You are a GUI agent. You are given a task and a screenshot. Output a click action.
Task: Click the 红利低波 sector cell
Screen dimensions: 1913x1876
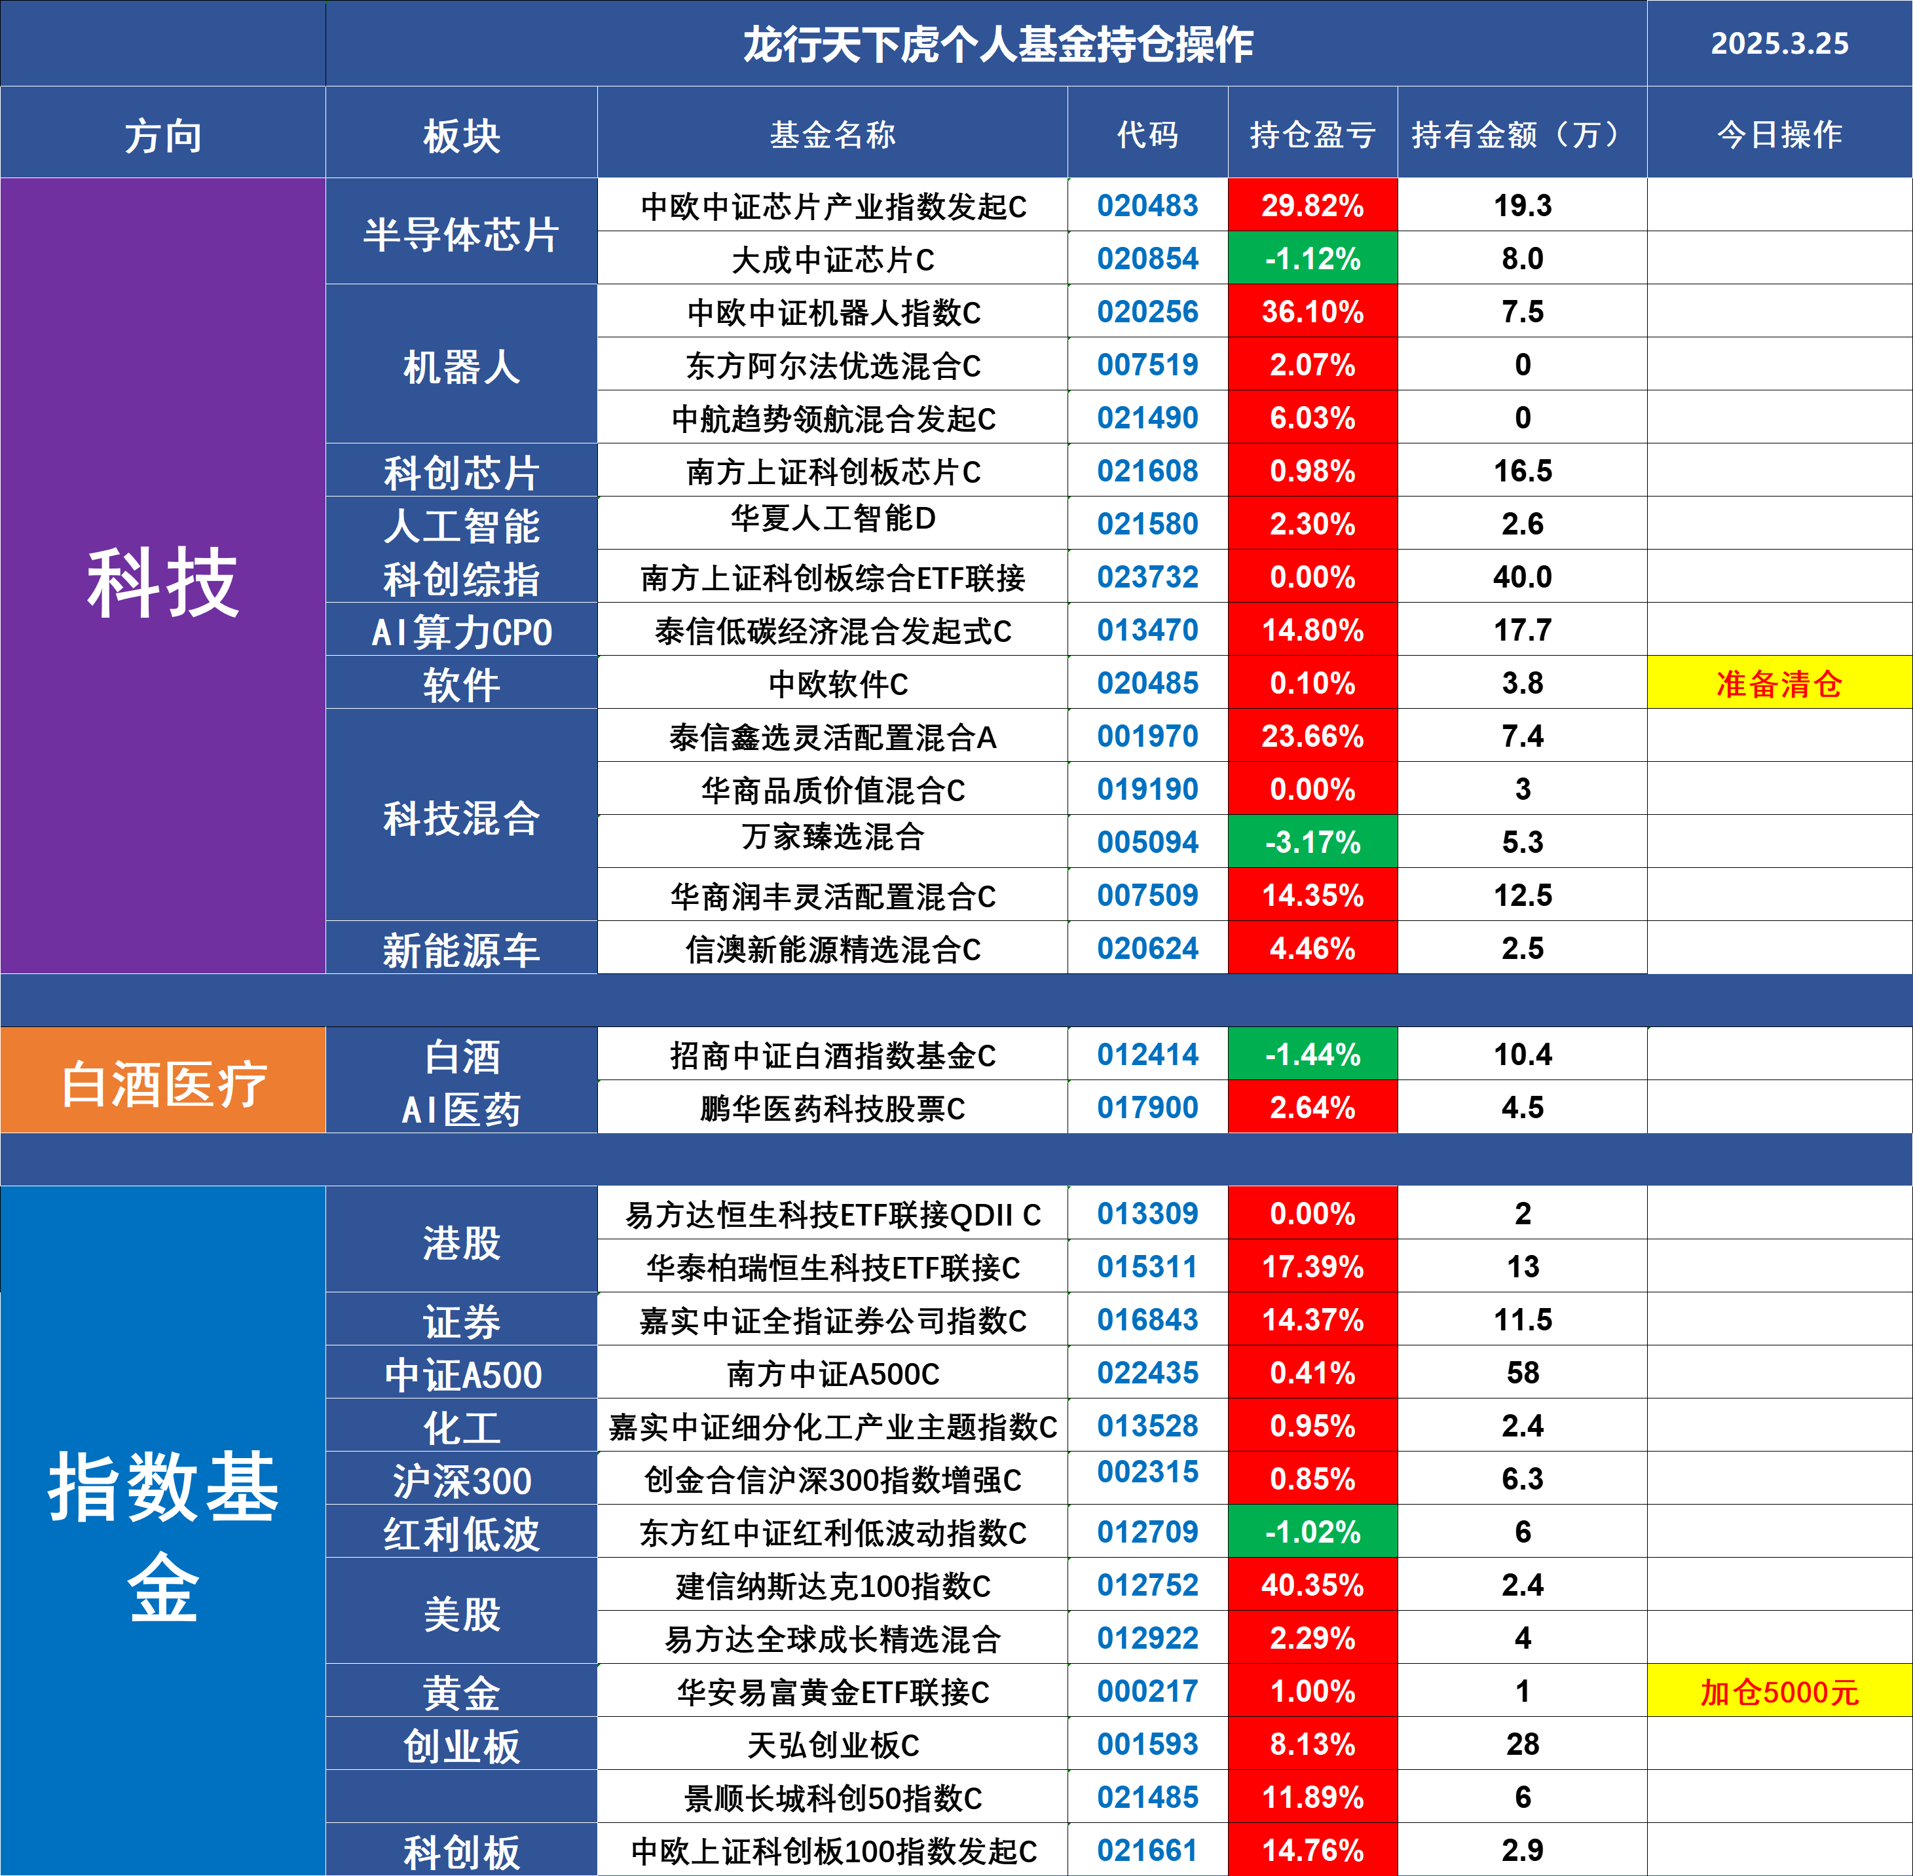(461, 1532)
